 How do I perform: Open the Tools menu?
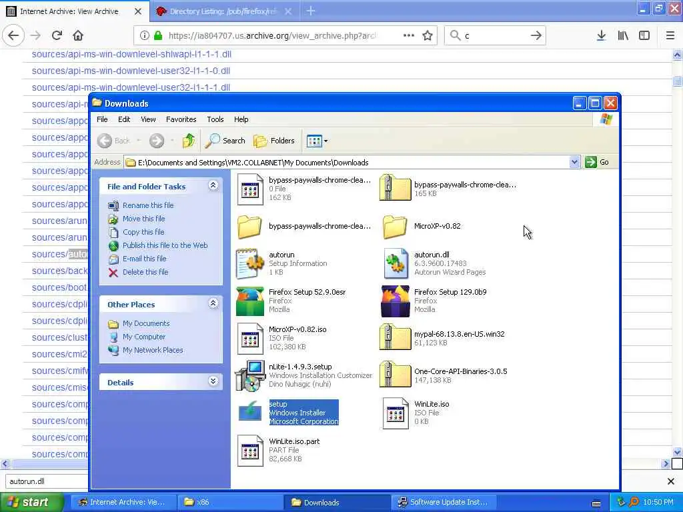tap(215, 119)
